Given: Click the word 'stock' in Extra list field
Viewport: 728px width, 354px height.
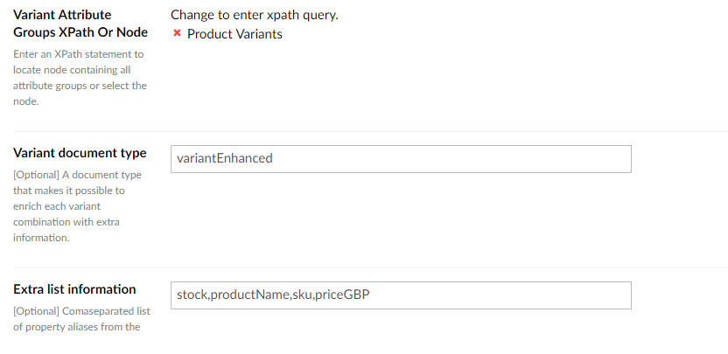Looking at the screenshot, I should point(192,295).
